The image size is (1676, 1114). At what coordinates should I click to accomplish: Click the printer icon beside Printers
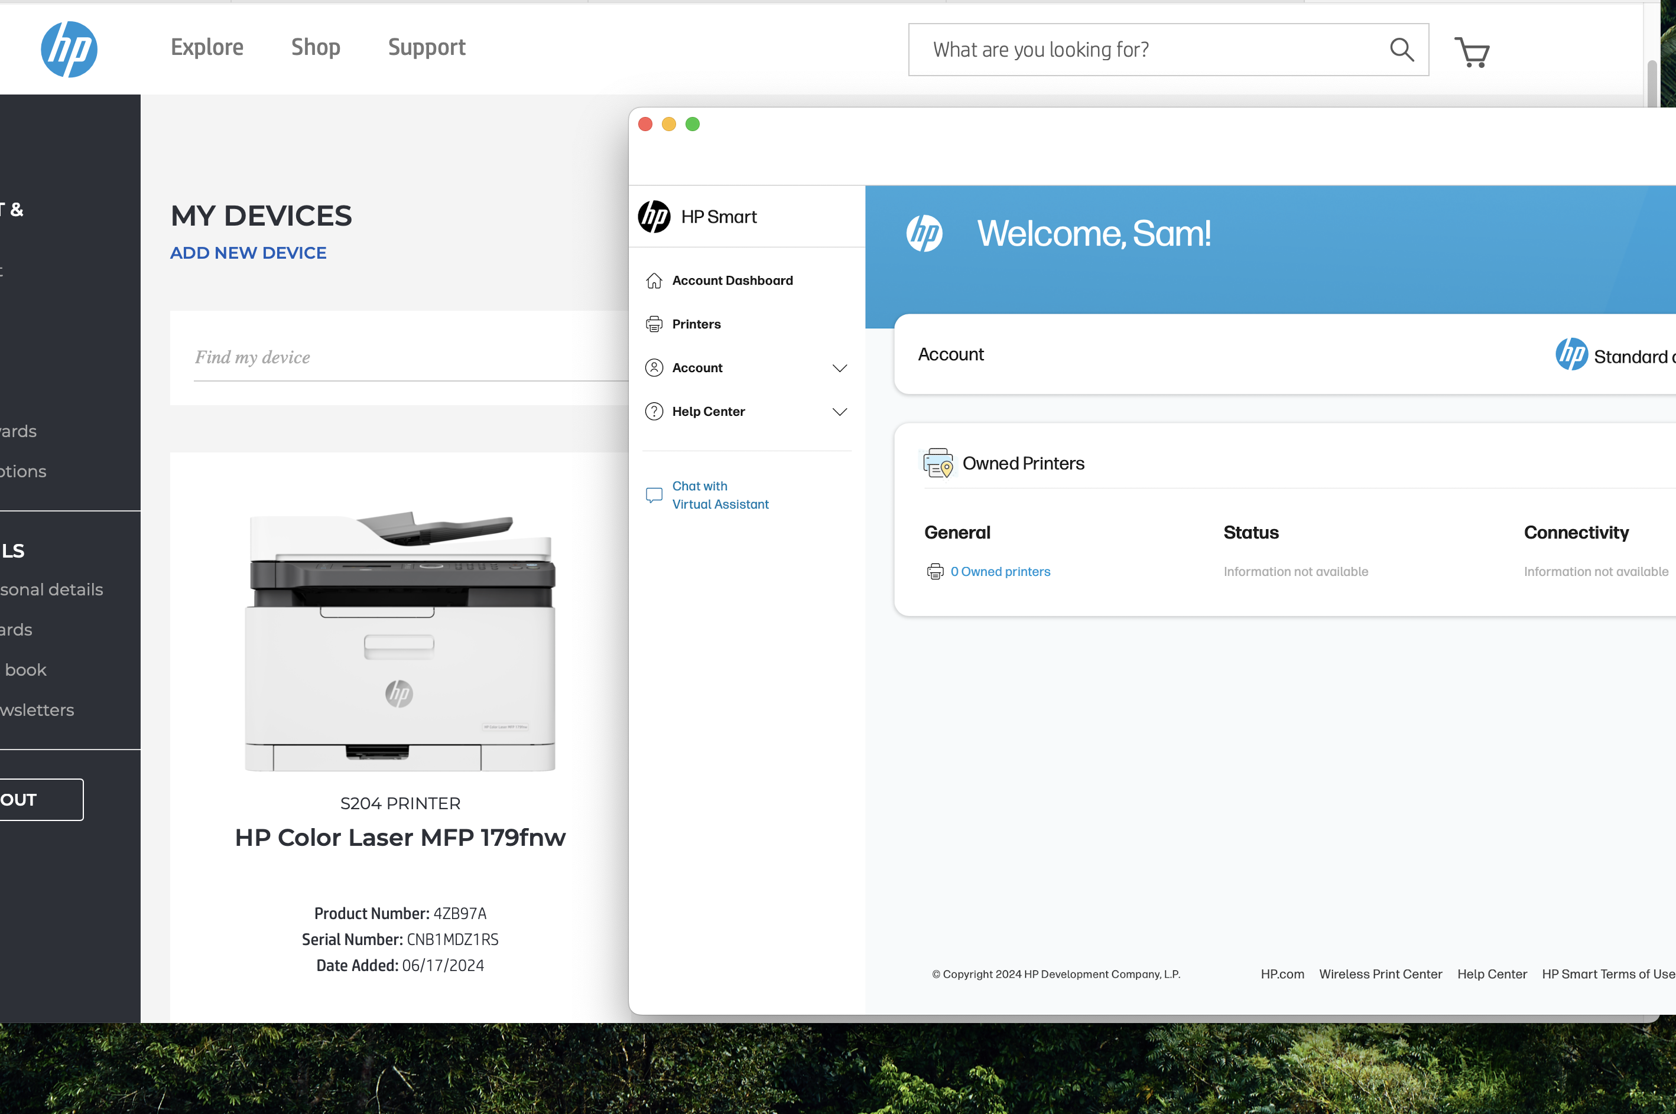(654, 324)
